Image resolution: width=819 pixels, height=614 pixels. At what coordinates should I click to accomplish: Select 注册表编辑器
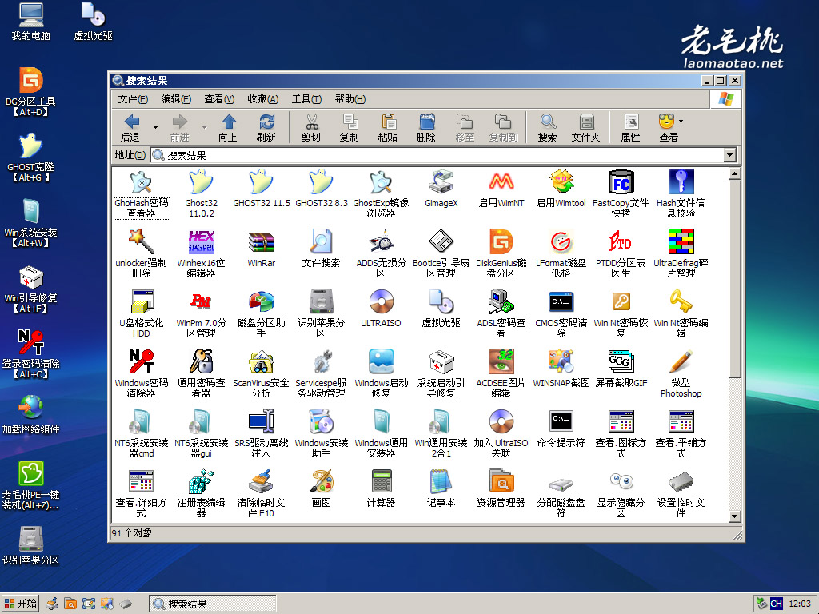(x=201, y=494)
